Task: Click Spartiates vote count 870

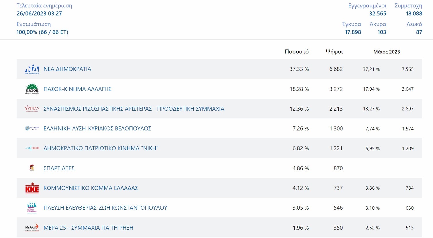Action: coord(338,168)
